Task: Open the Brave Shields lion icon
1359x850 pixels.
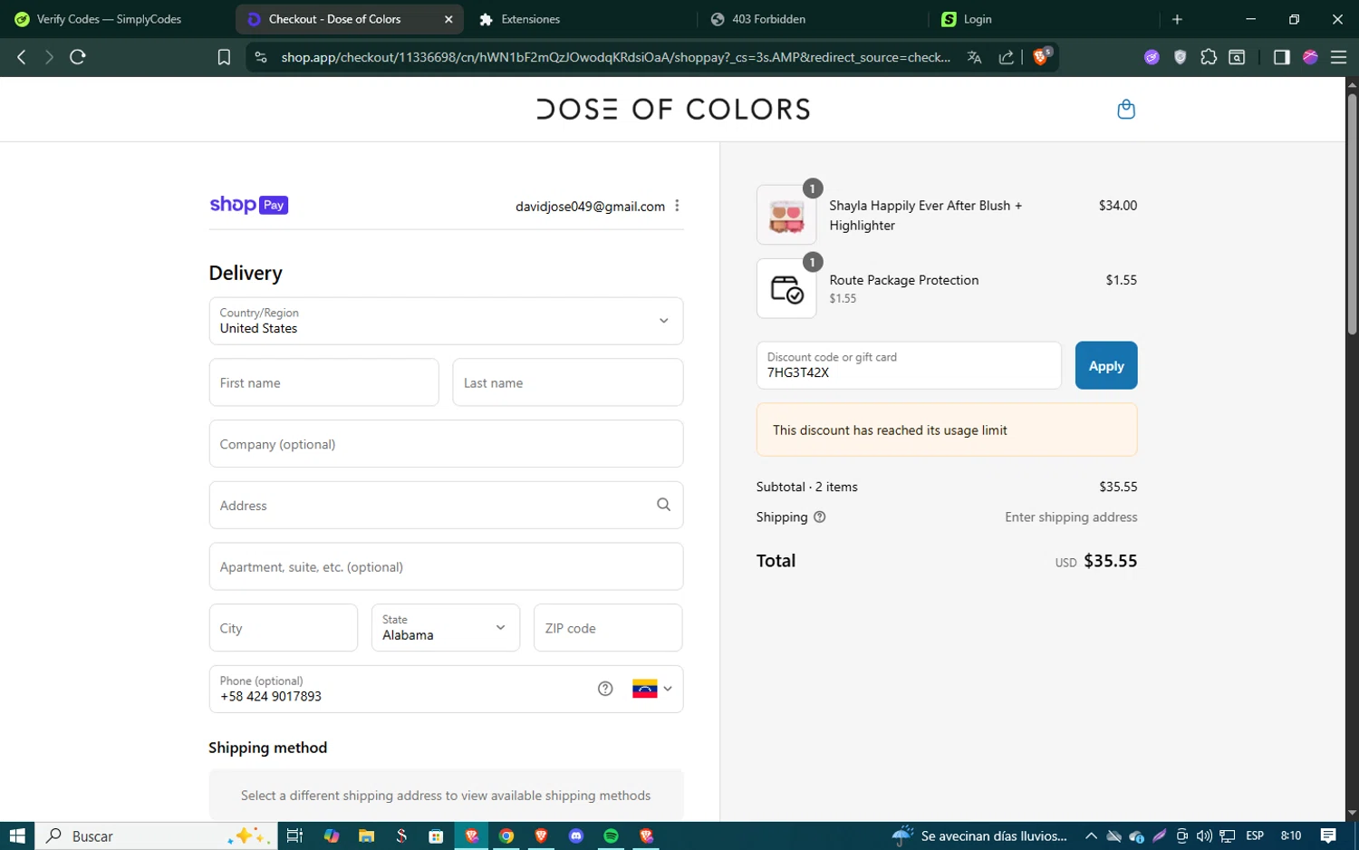Action: 1041,56
